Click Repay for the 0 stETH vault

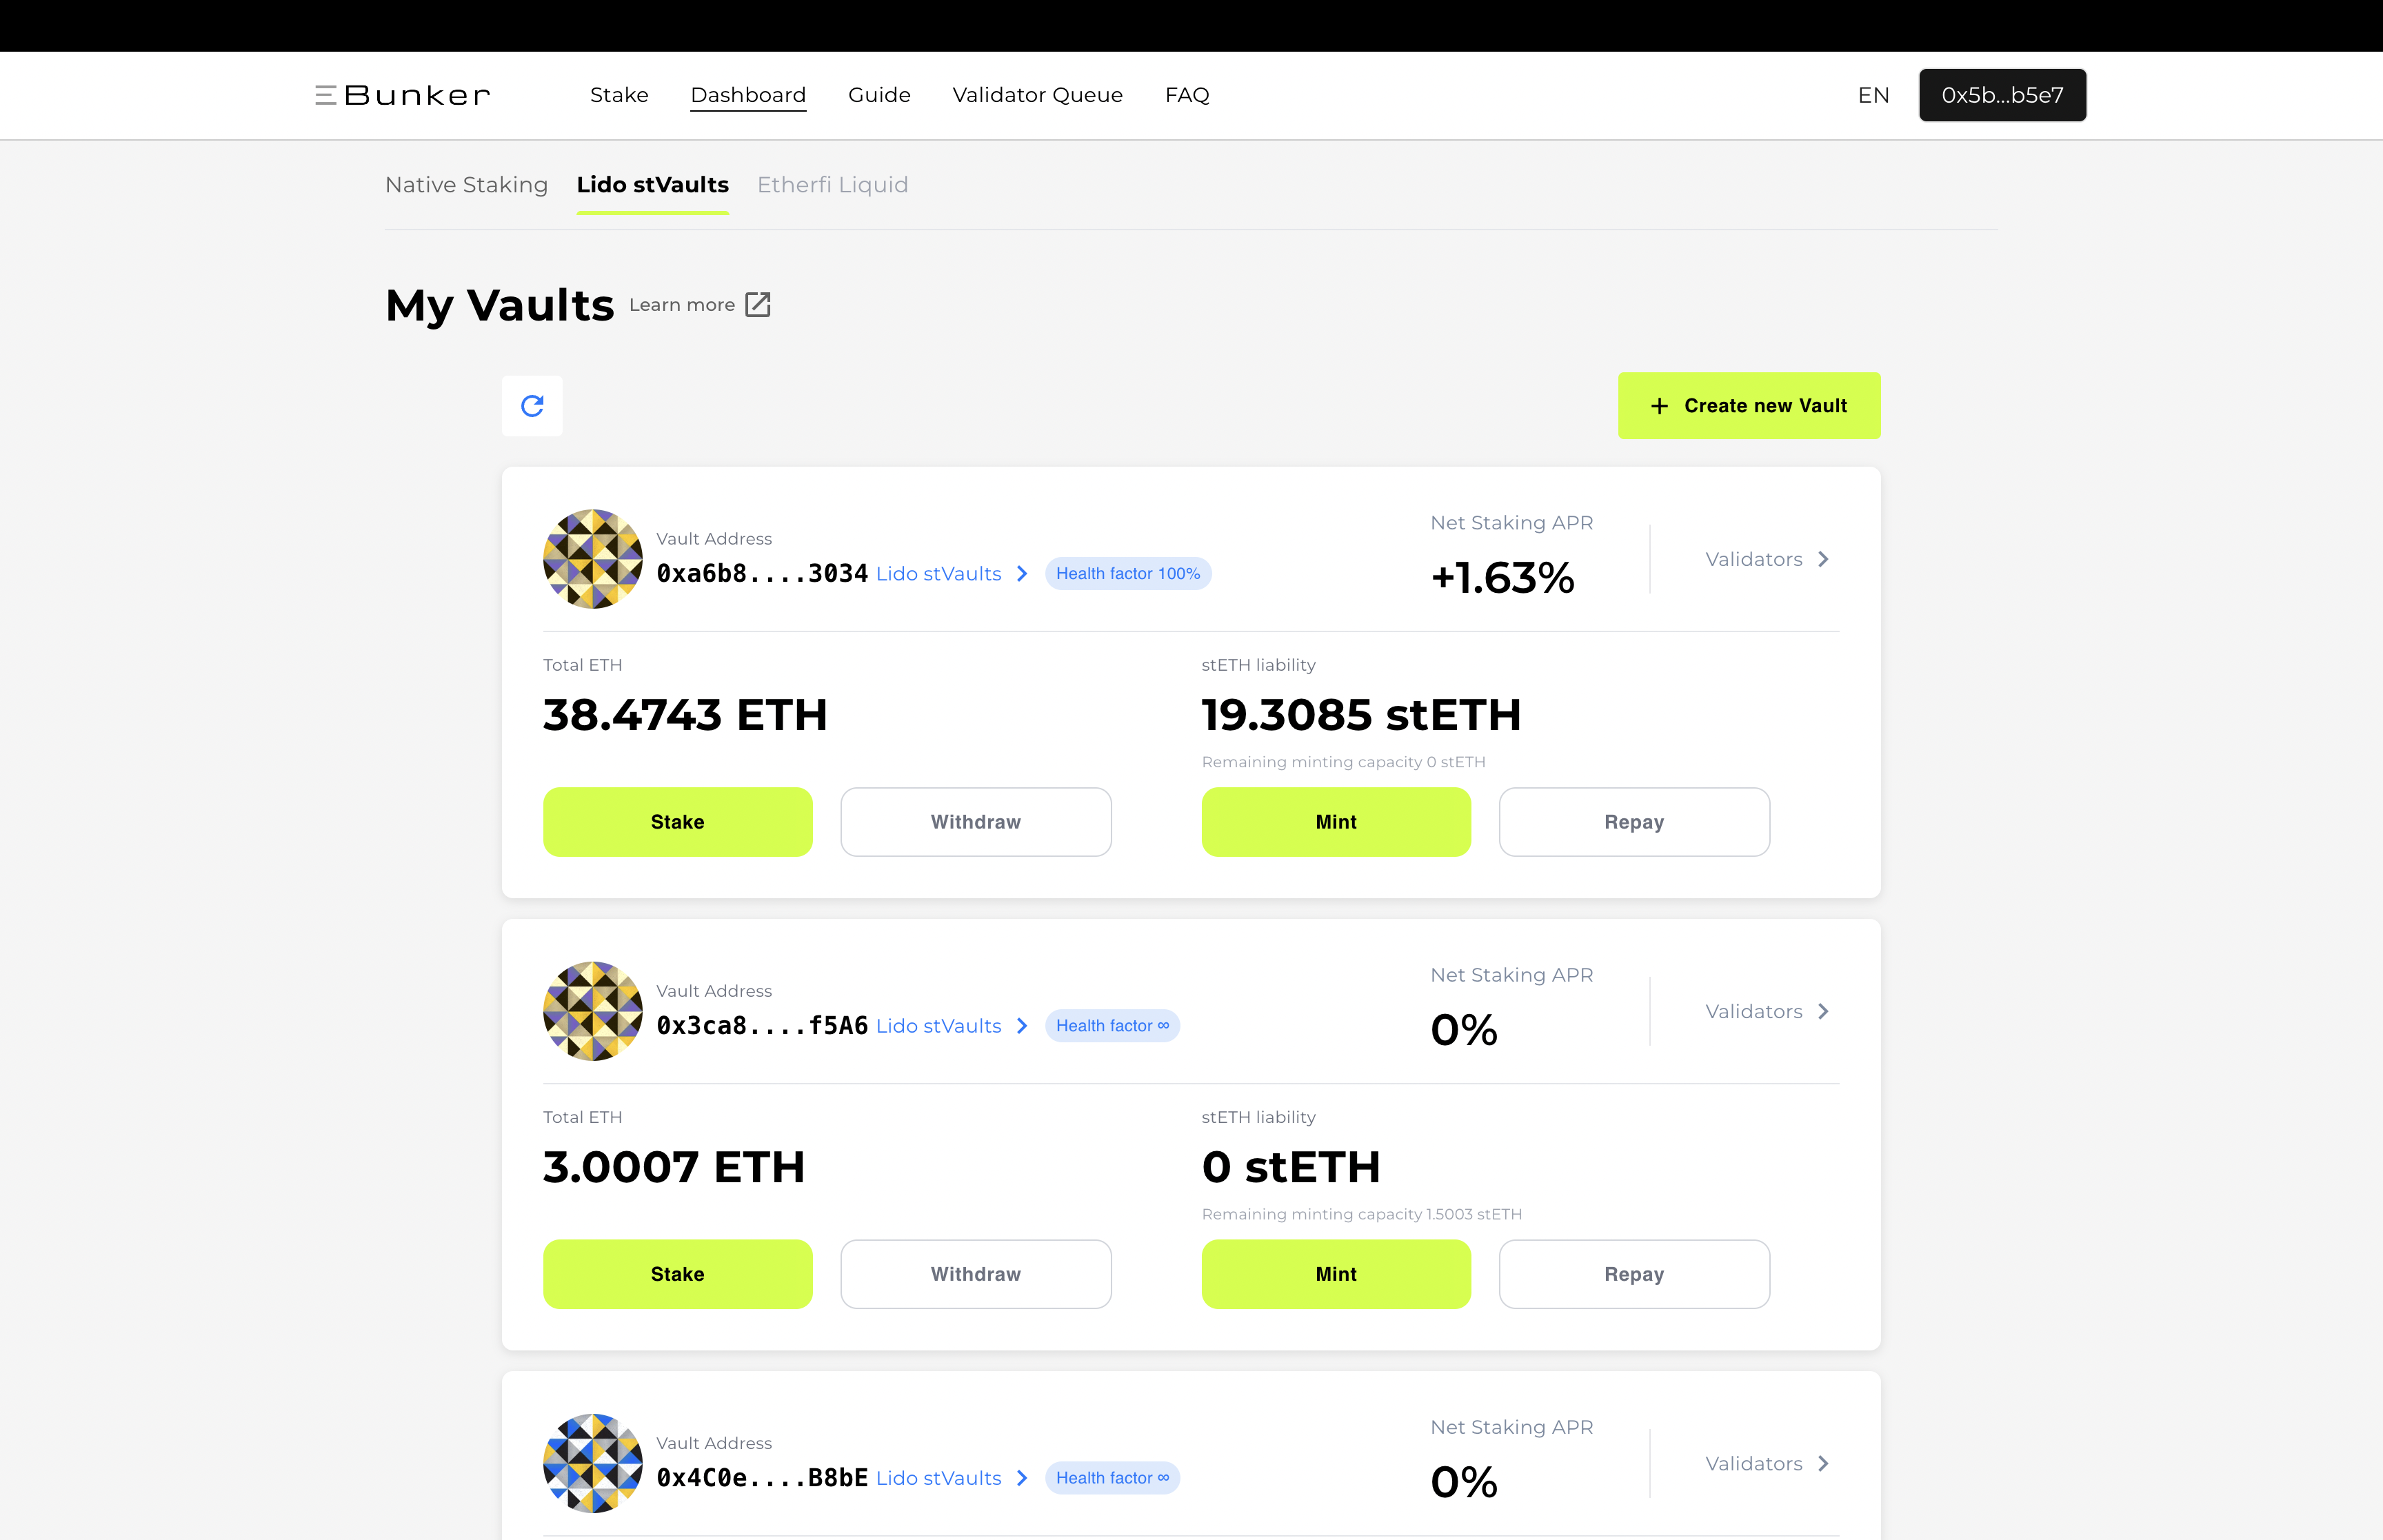(1634, 1273)
